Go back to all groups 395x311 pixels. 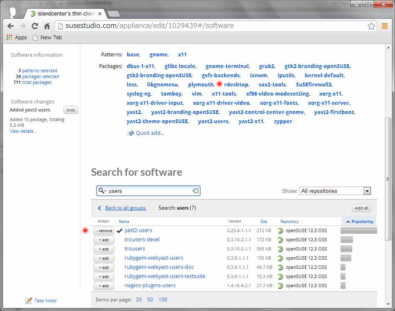pyautogui.click(x=125, y=208)
